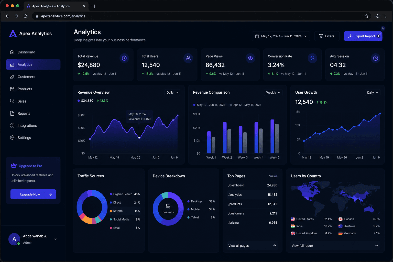Click the Canada flag icon
The image size is (393, 262).
[x=341, y=219]
